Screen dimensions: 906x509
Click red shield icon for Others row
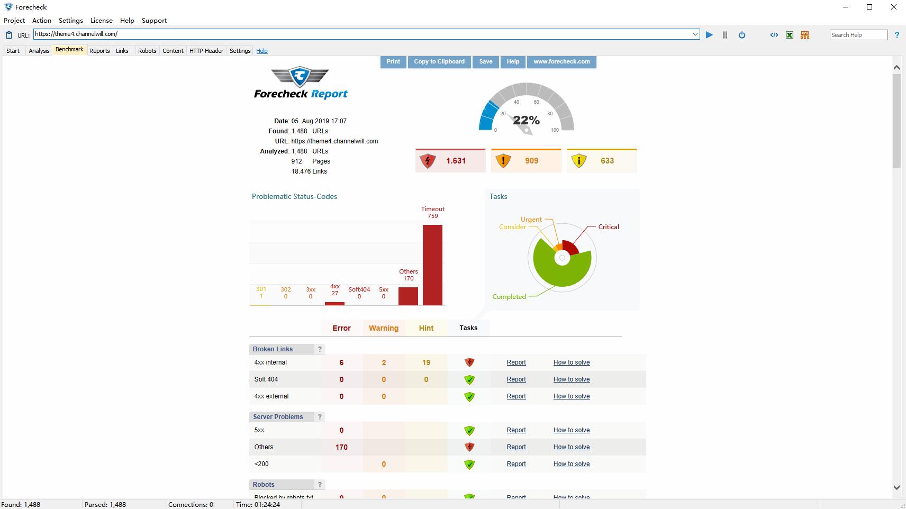click(x=469, y=447)
